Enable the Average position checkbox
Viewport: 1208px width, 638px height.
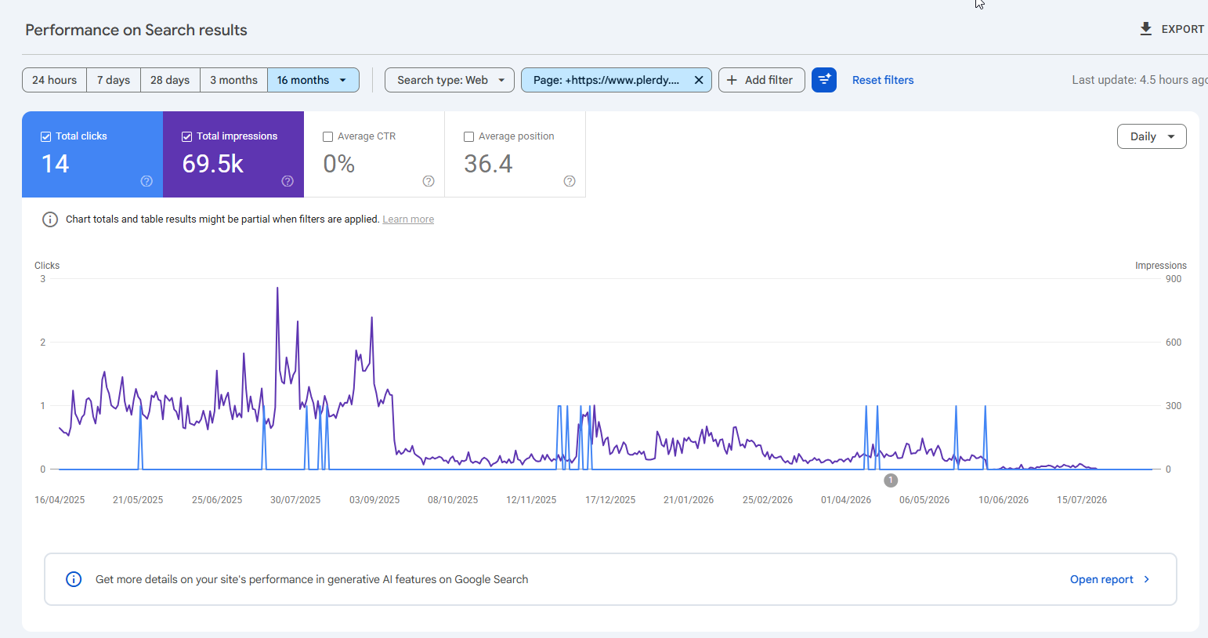pyautogui.click(x=468, y=136)
